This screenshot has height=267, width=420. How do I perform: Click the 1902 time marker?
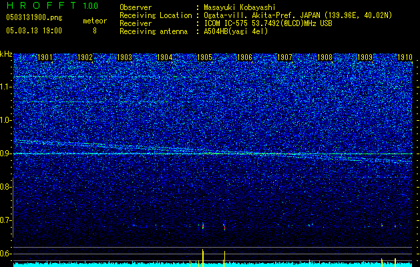[x=85, y=57]
